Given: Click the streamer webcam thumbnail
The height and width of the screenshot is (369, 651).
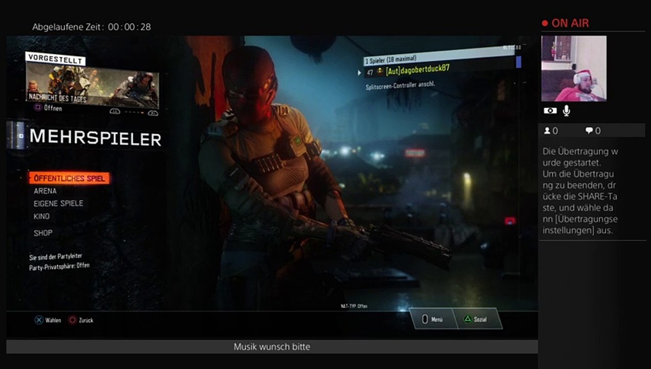Looking at the screenshot, I should [x=574, y=69].
